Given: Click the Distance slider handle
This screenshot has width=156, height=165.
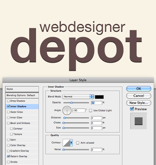Looking at the screenshot, I should [64, 118].
